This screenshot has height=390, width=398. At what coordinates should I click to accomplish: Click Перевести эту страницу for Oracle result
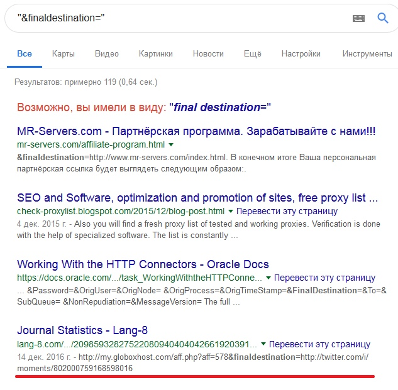tap(324, 278)
